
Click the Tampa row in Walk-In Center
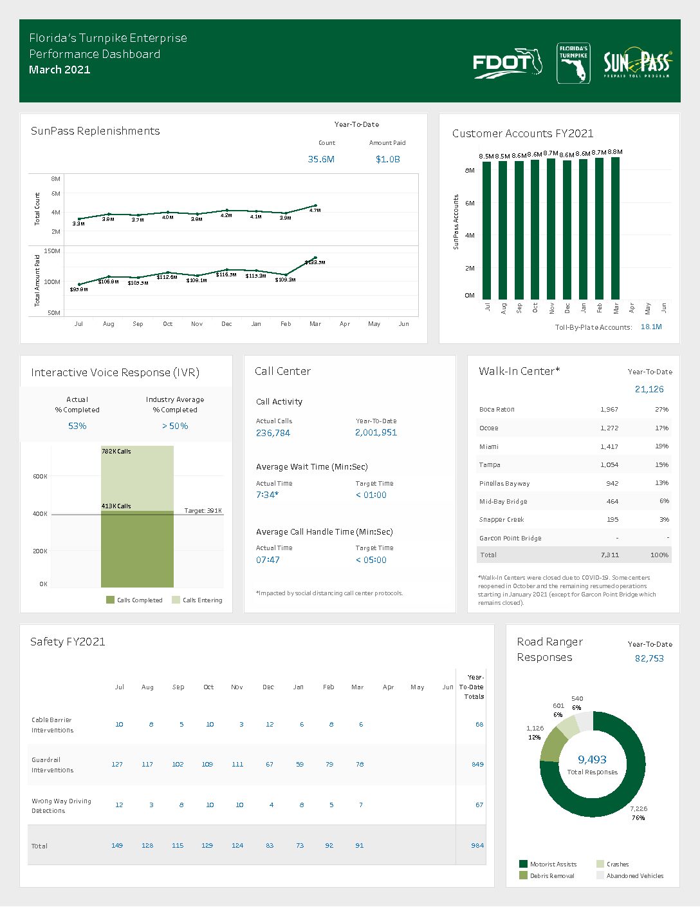tap(574, 464)
